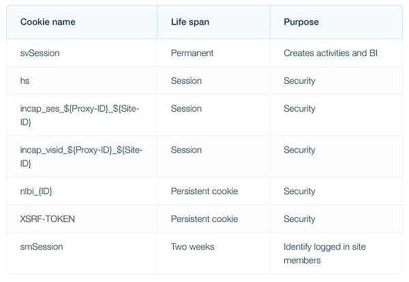The height and width of the screenshot is (282, 409).
Task: Click the 'Purpose' column header
Action: (301, 22)
